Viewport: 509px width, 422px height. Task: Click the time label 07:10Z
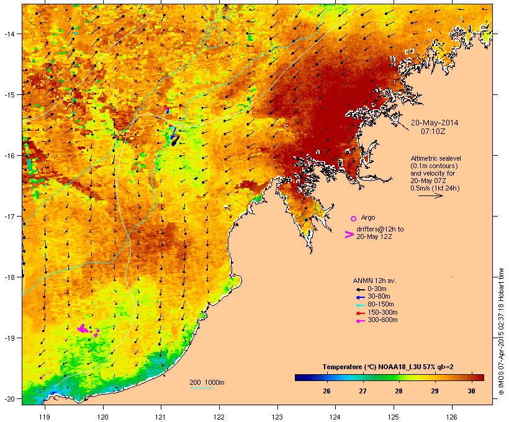[x=433, y=132]
